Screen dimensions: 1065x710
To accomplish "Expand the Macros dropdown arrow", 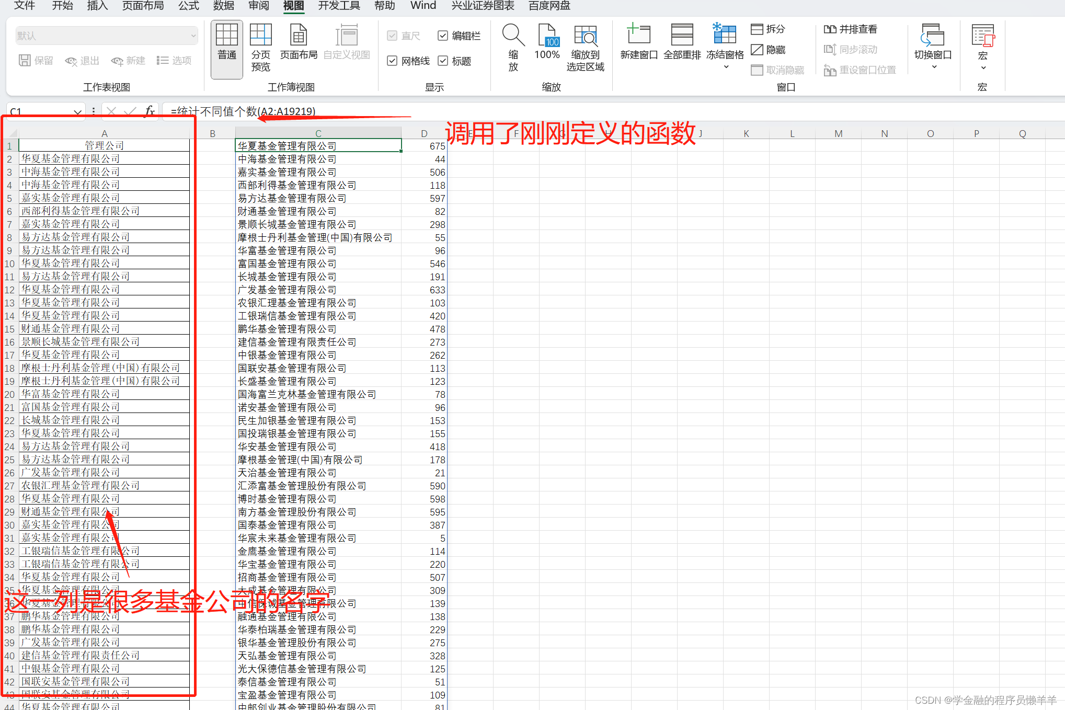I will point(983,67).
